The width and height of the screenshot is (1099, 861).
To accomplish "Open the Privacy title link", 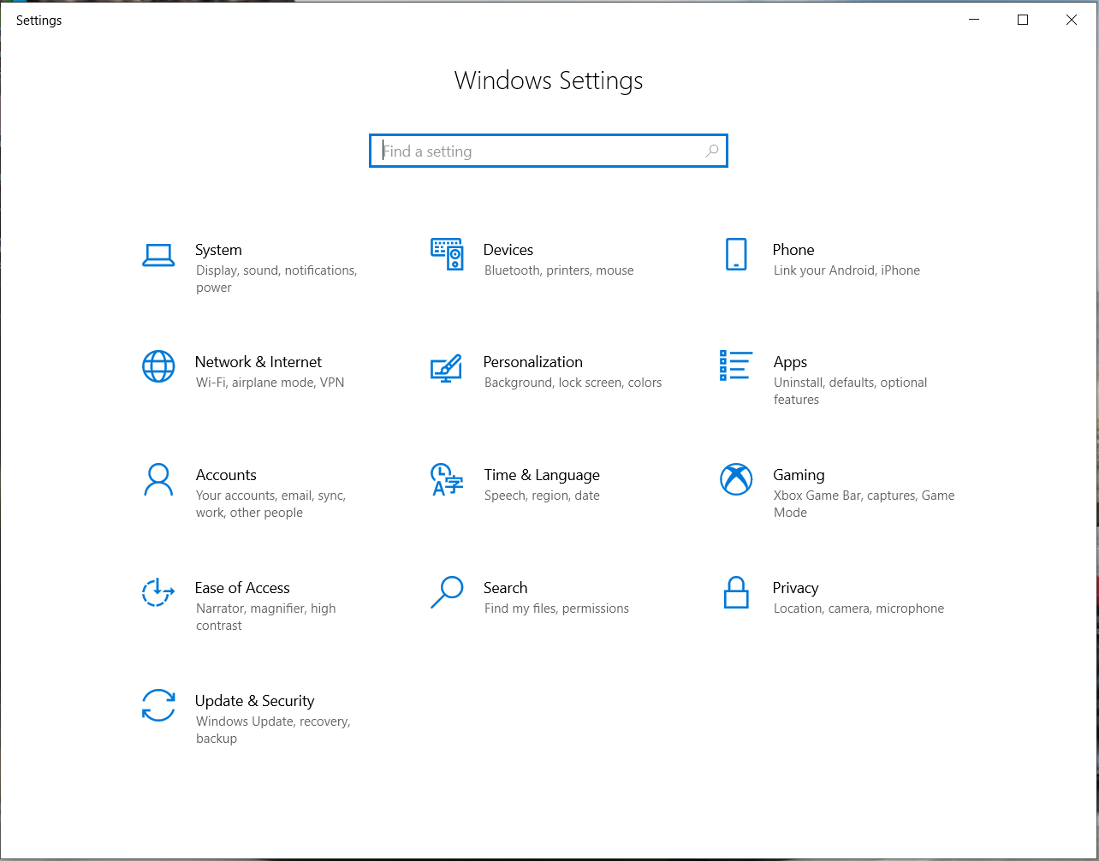I will (x=795, y=588).
